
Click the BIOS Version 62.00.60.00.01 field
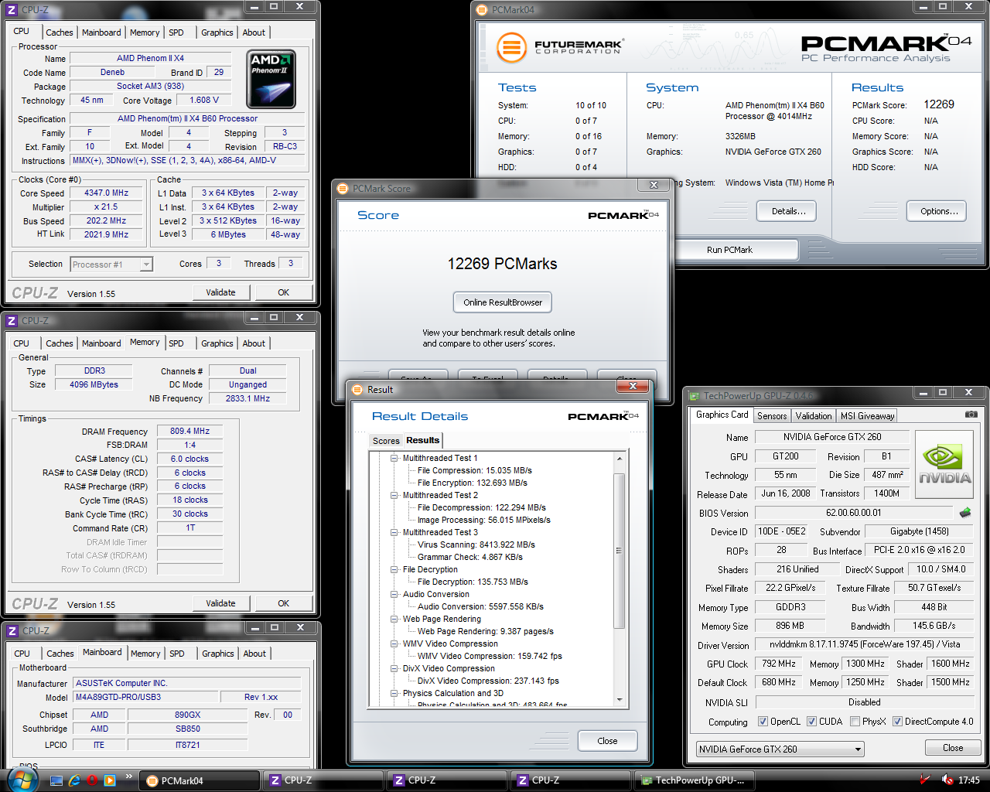(x=854, y=513)
